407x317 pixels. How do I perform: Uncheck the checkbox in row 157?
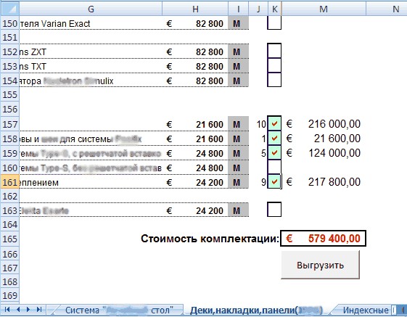[274, 123]
